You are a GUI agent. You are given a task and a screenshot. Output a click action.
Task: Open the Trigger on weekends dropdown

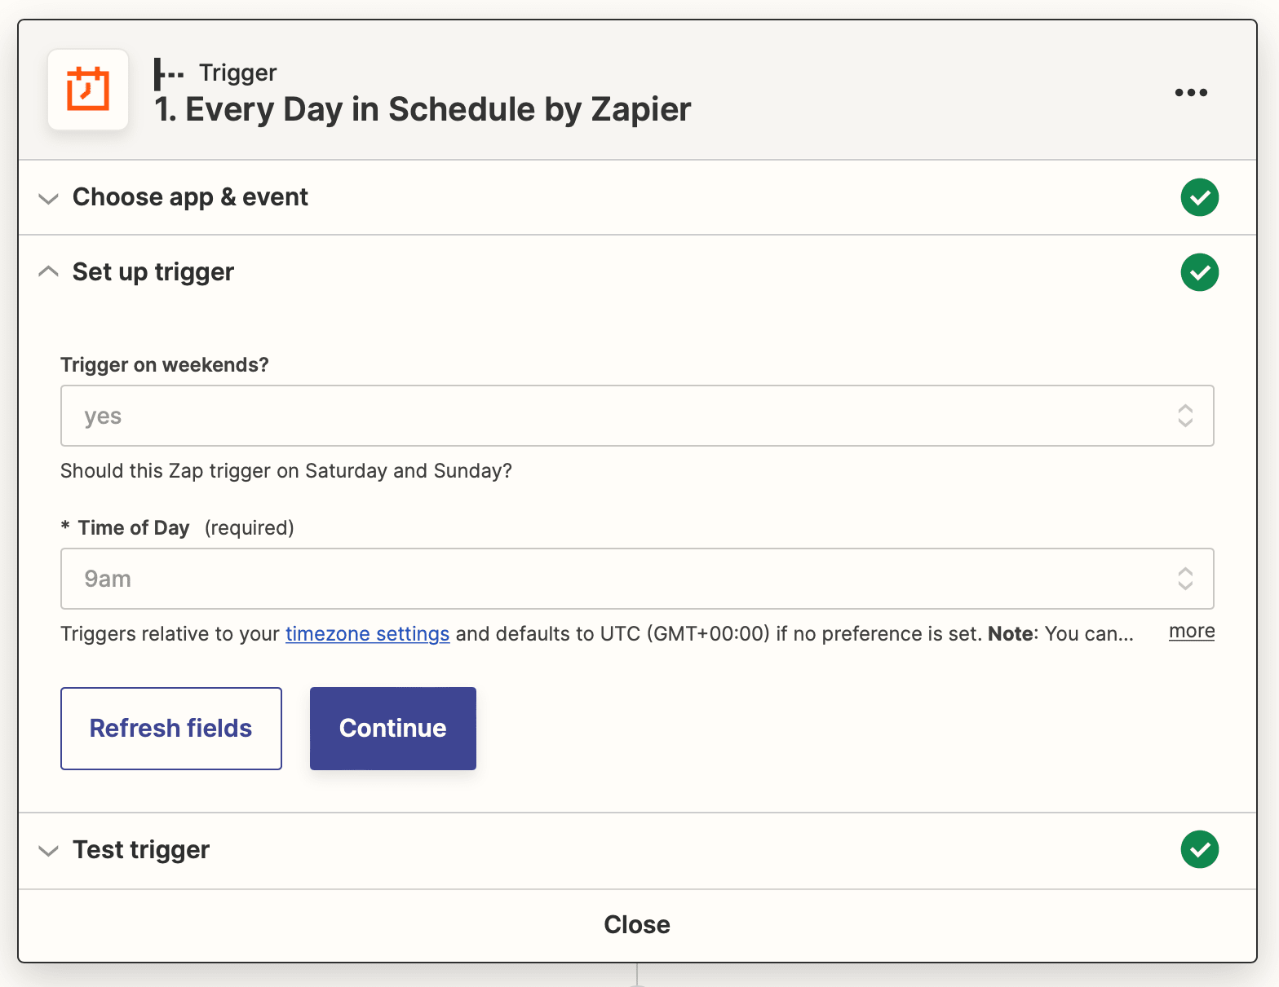[620, 416]
